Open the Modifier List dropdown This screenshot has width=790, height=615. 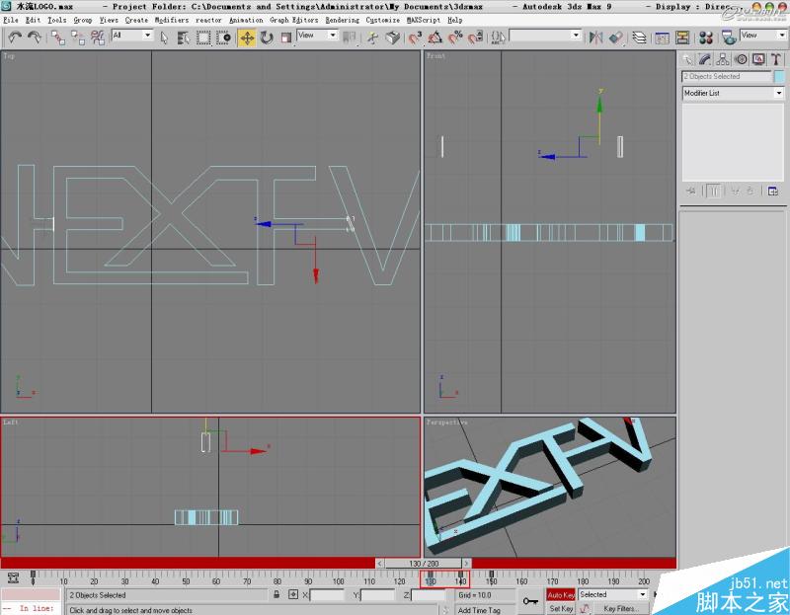(x=733, y=92)
